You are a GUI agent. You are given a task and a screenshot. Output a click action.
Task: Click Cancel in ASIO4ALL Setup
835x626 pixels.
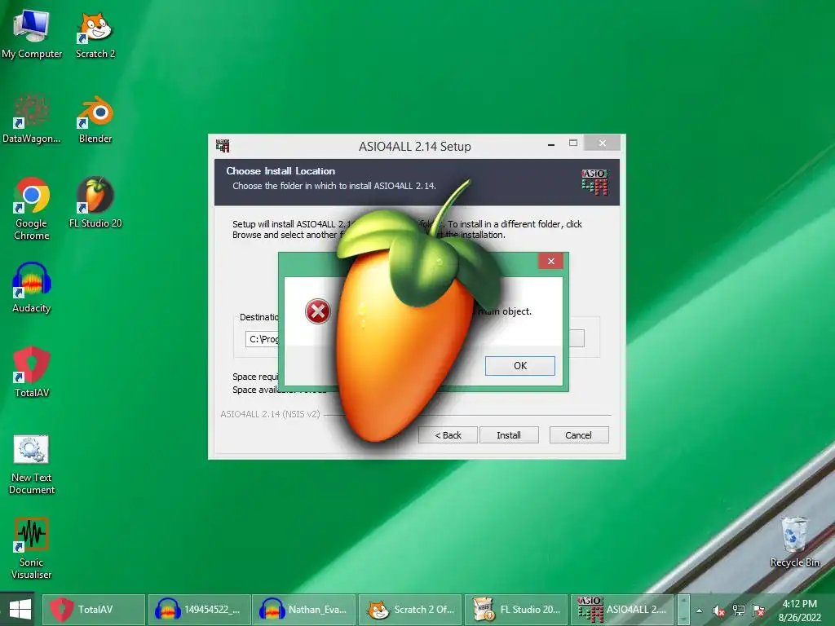point(578,435)
